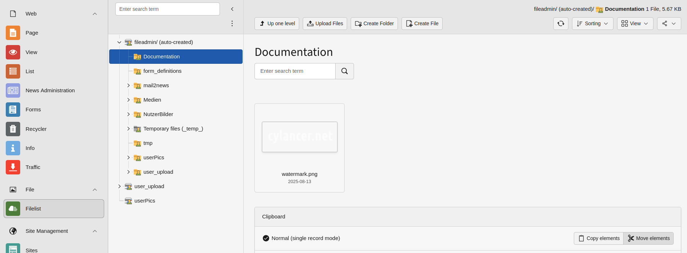Open watermark.png thumbnail
This screenshot has height=253, width=687.
point(300,137)
